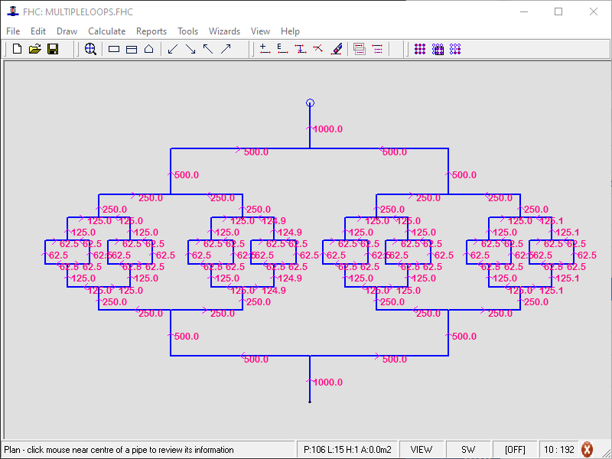Select the pipe delete cross tool
The height and width of the screenshot is (459, 612).
[x=318, y=48]
